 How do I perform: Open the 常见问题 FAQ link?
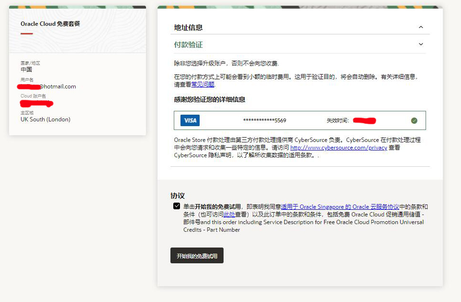click(203, 85)
